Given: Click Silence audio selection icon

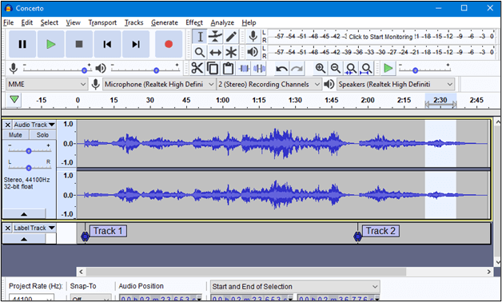Looking at the screenshot, I should click(259, 68).
